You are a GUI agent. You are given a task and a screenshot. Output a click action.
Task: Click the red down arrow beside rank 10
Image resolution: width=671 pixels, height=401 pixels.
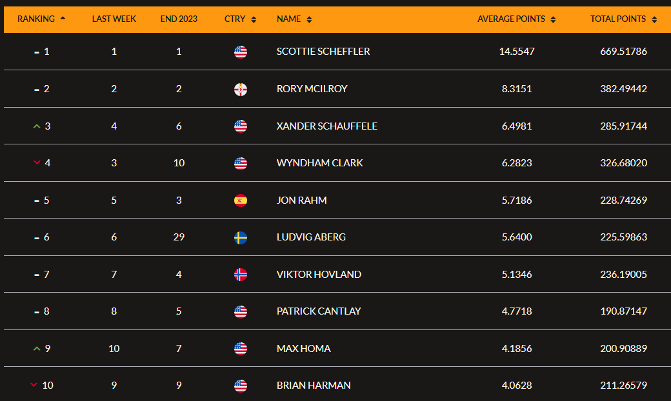[x=34, y=386]
